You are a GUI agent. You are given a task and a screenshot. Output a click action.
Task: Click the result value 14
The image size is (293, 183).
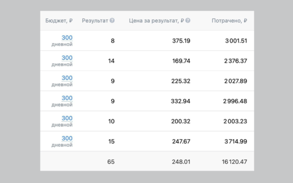pos(111,61)
